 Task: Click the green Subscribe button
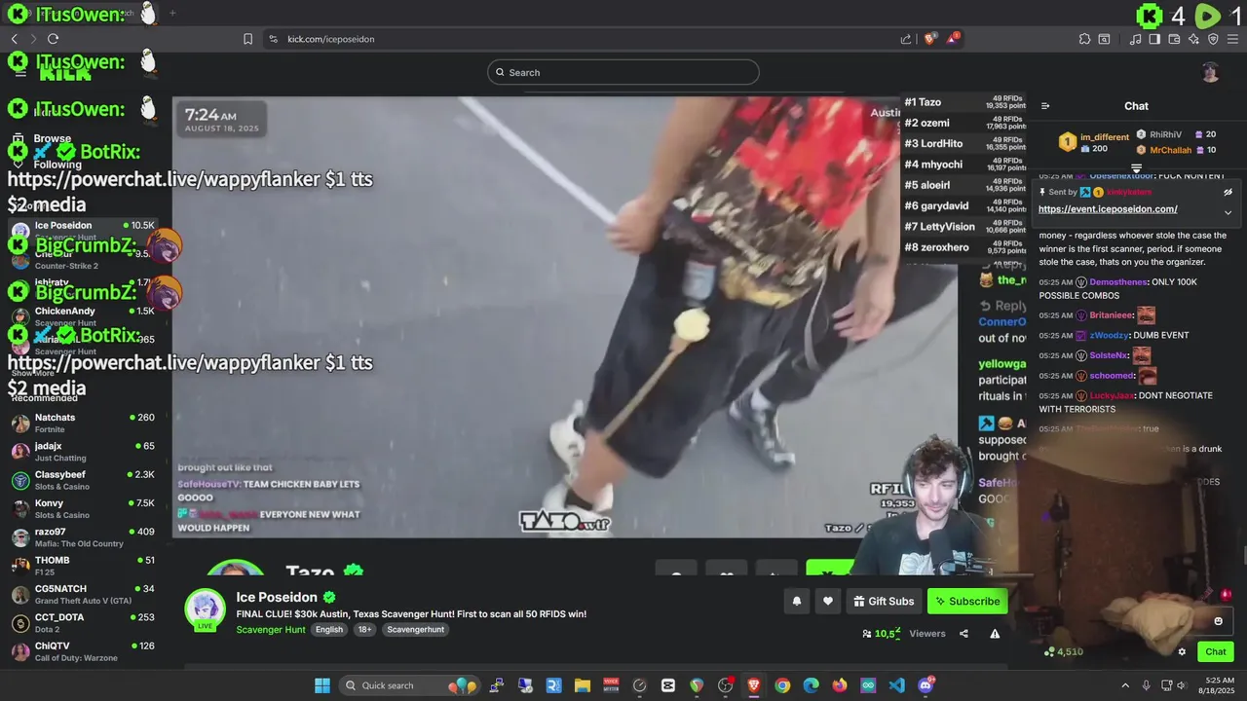click(967, 602)
